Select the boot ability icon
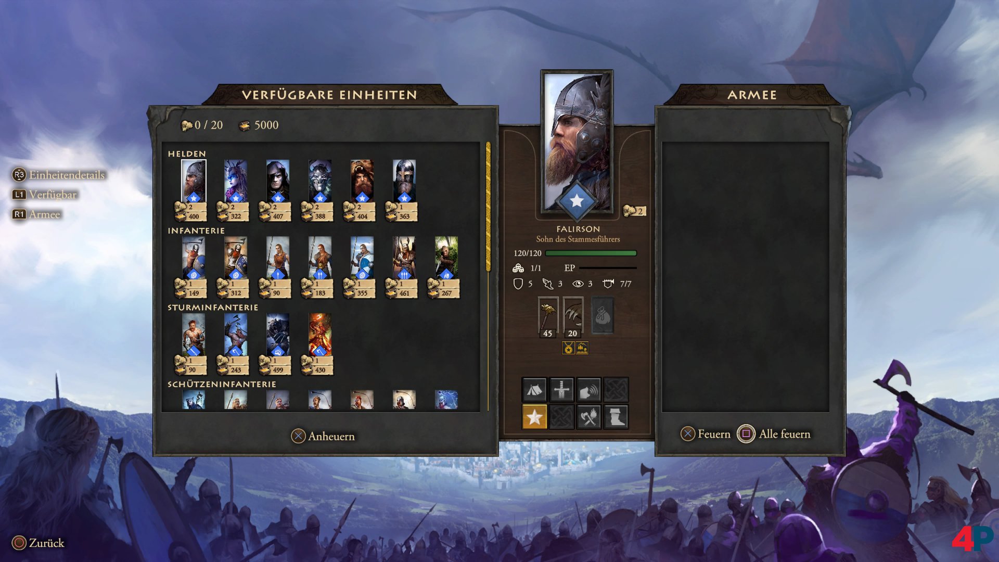Image resolution: width=999 pixels, height=562 pixels. (x=616, y=417)
